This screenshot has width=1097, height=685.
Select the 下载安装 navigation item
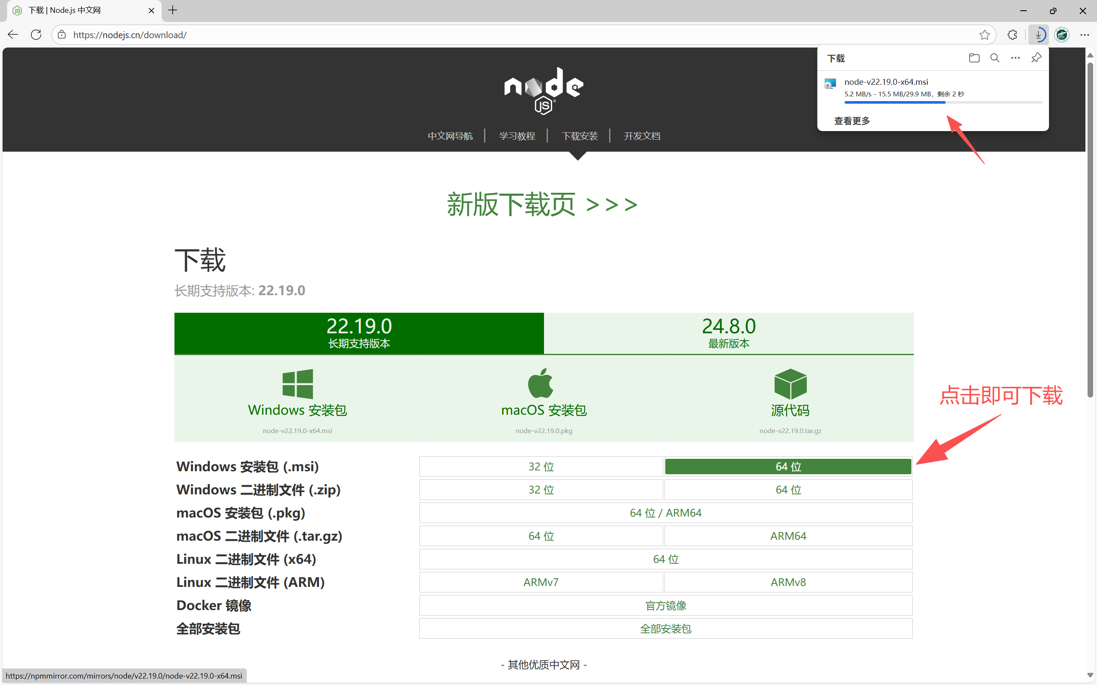tap(580, 135)
